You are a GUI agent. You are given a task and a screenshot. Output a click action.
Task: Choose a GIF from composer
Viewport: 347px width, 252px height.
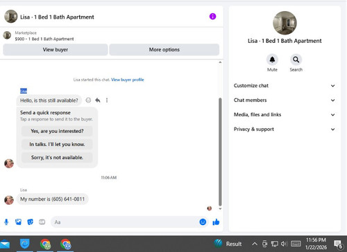point(42,222)
